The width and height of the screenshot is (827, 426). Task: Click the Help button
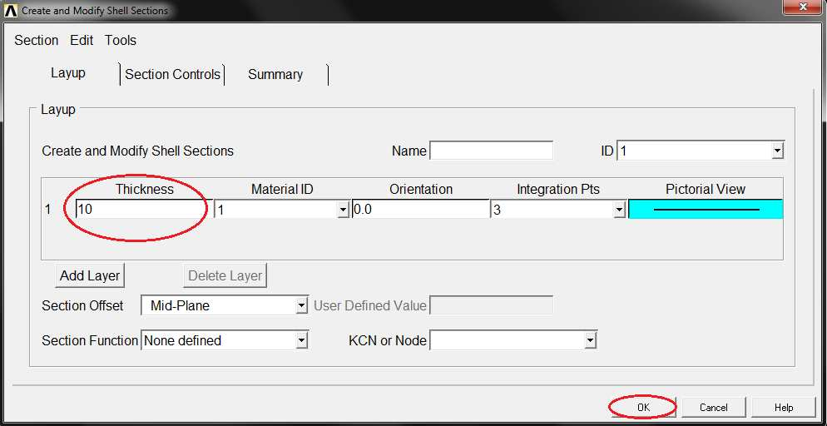coord(784,408)
